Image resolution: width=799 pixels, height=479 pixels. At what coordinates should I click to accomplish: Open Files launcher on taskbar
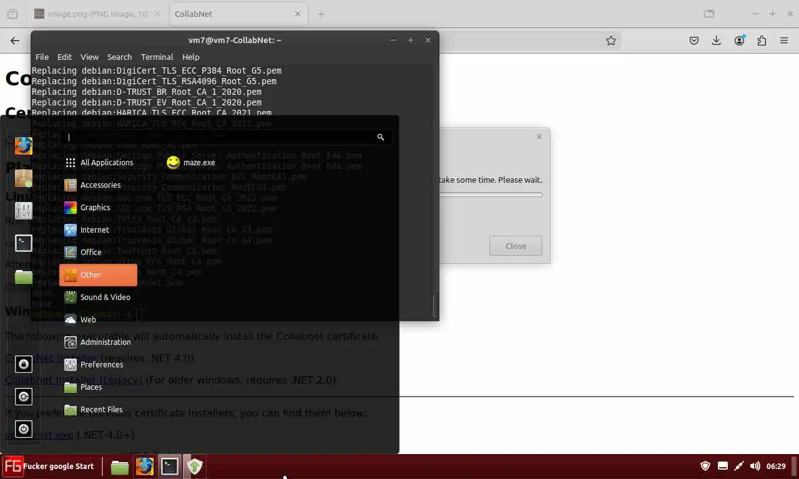coord(120,467)
